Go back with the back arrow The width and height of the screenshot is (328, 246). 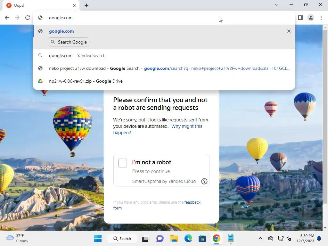7,18
